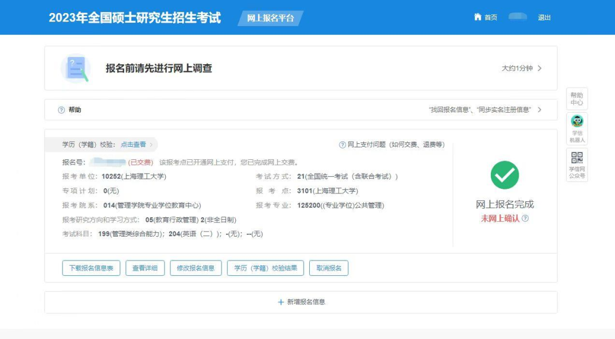The image size is (615, 339).
Task: Click "找回报名信息"、"同步实名注册信息" help text
Action: (x=479, y=110)
